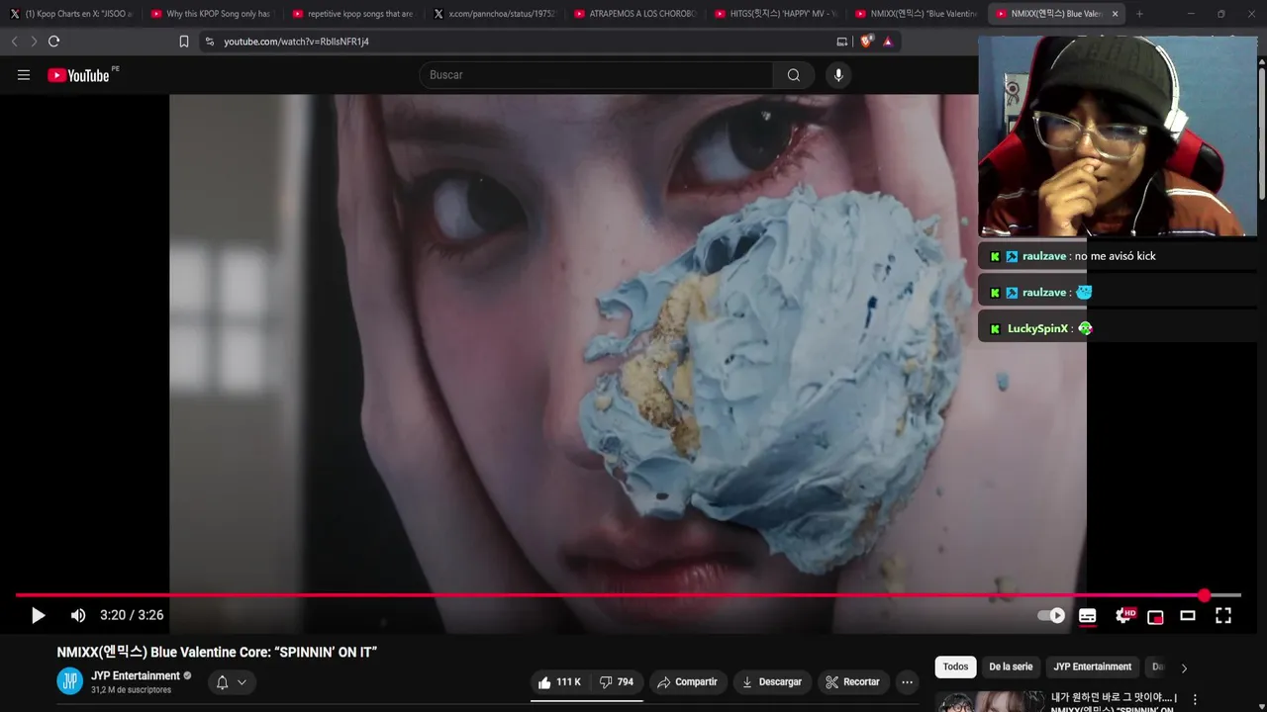Share video with Compartir button

point(687,682)
